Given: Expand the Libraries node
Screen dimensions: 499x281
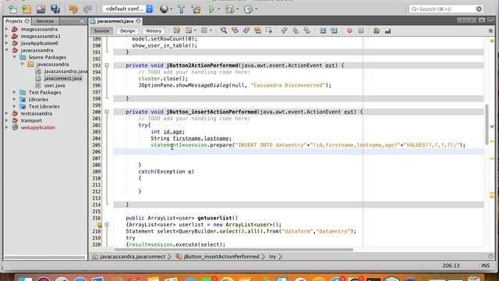Looking at the screenshot, I should point(14,99).
